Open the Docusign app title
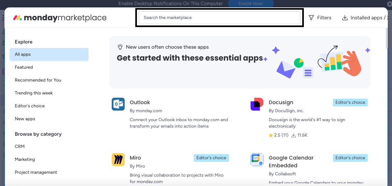This screenshot has height=186, width=392. [x=281, y=103]
